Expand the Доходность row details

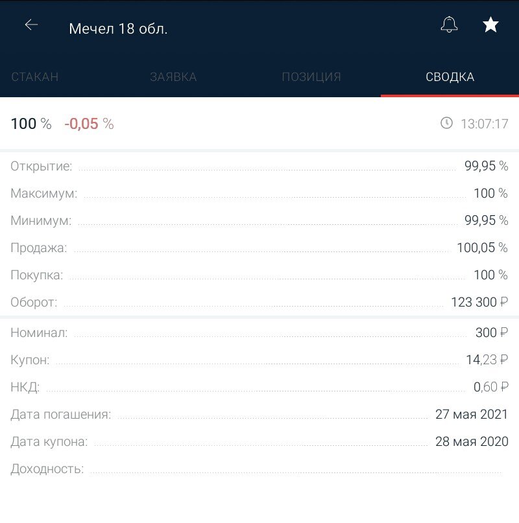coord(259,468)
